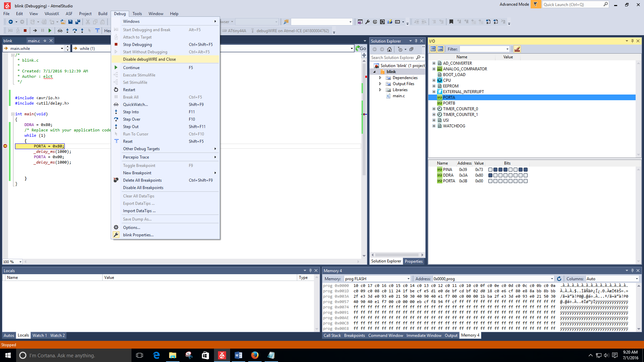644x362 pixels.
Task: Click the Navigate Backward arrow icon
Action: pos(11,22)
